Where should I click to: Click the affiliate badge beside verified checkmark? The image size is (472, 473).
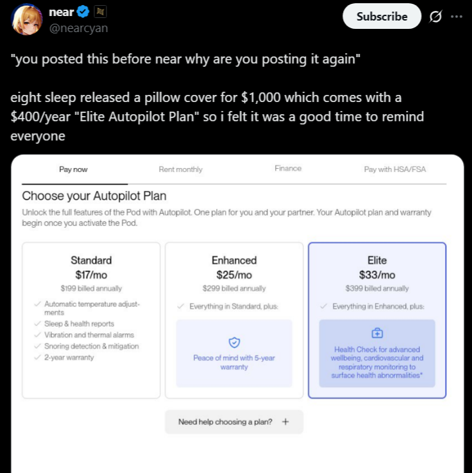[x=99, y=12]
